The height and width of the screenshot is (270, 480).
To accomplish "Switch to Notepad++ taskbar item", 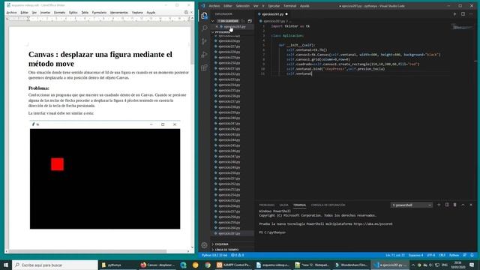I will click(312, 265).
